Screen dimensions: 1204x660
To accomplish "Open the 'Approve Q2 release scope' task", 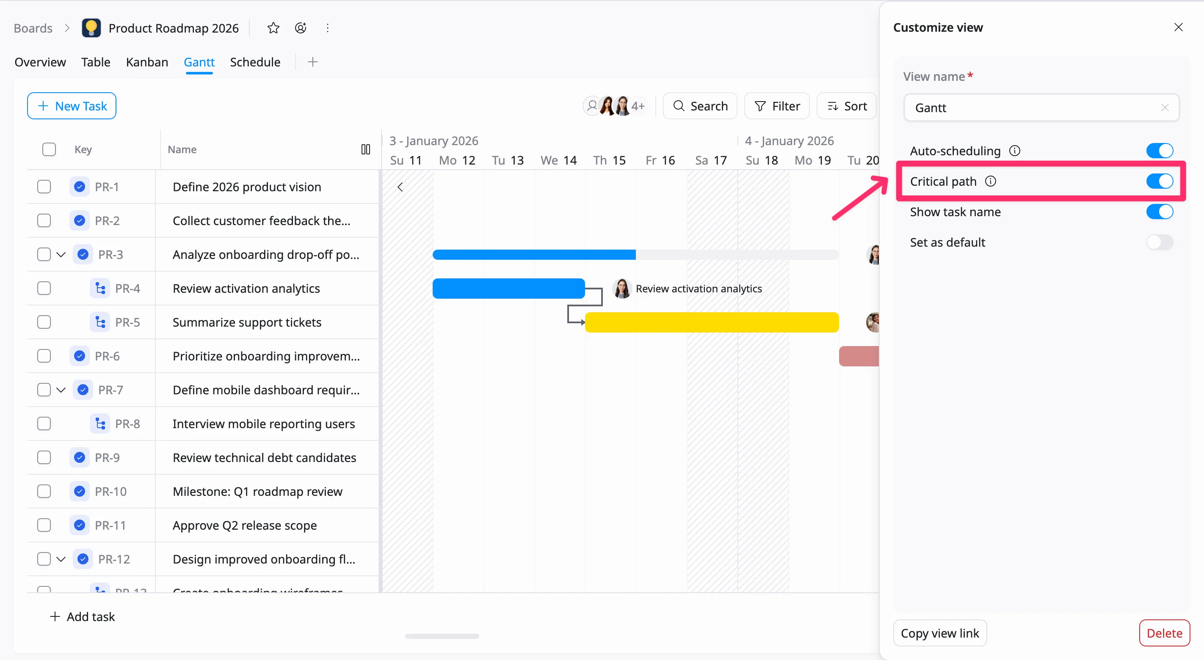I will pyautogui.click(x=245, y=525).
